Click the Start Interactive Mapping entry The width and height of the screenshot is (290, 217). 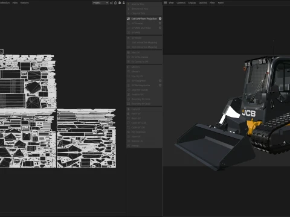(144, 43)
